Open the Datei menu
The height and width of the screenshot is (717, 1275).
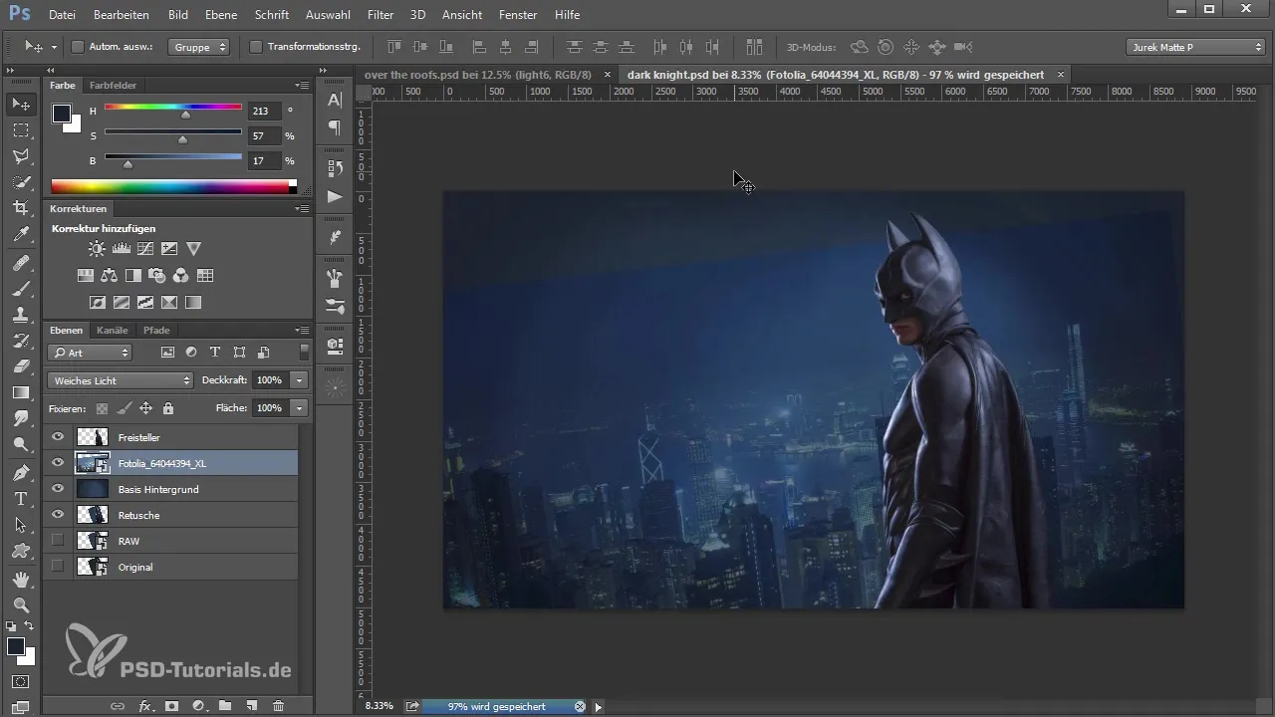(x=62, y=15)
